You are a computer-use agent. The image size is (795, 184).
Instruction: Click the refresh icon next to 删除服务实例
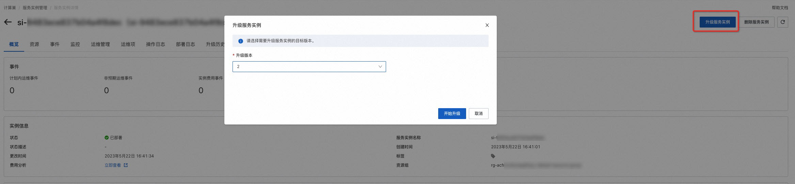(782, 22)
